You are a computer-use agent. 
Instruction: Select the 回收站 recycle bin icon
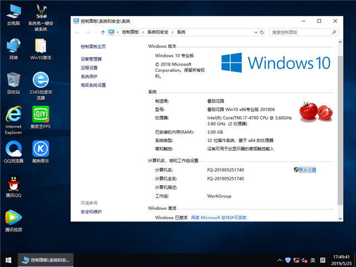pyautogui.click(x=13, y=83)
